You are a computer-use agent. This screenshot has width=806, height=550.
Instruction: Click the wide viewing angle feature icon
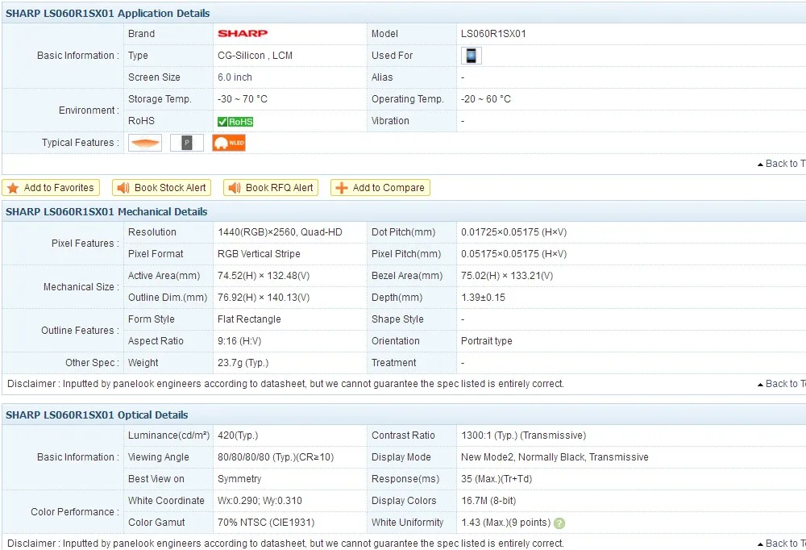145,143
